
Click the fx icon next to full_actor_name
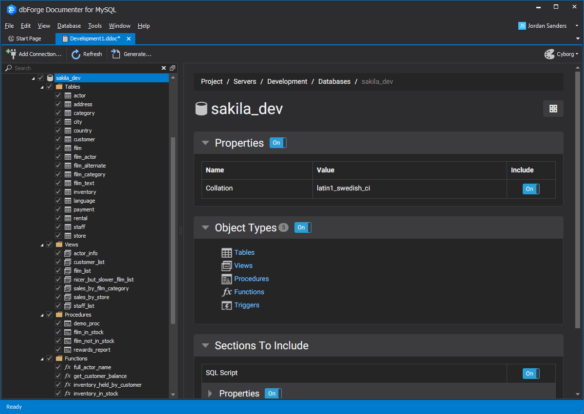[x=68, y=367]
